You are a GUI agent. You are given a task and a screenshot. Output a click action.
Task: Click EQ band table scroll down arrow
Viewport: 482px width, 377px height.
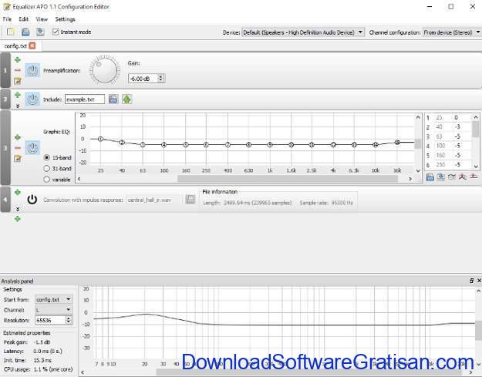pyautogui.click(x=476, y=167)
